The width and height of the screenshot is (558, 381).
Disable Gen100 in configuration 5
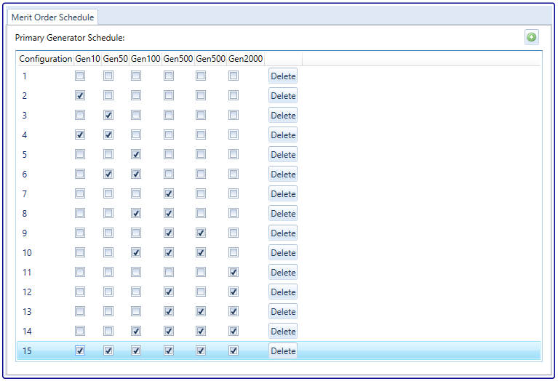pyautogui.click(x=136, y=154)
